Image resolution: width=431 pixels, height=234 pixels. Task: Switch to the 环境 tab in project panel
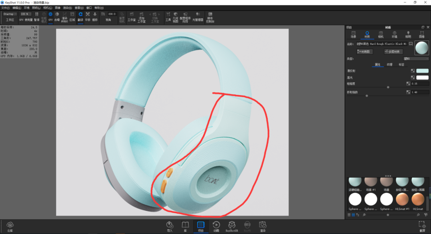394,35
